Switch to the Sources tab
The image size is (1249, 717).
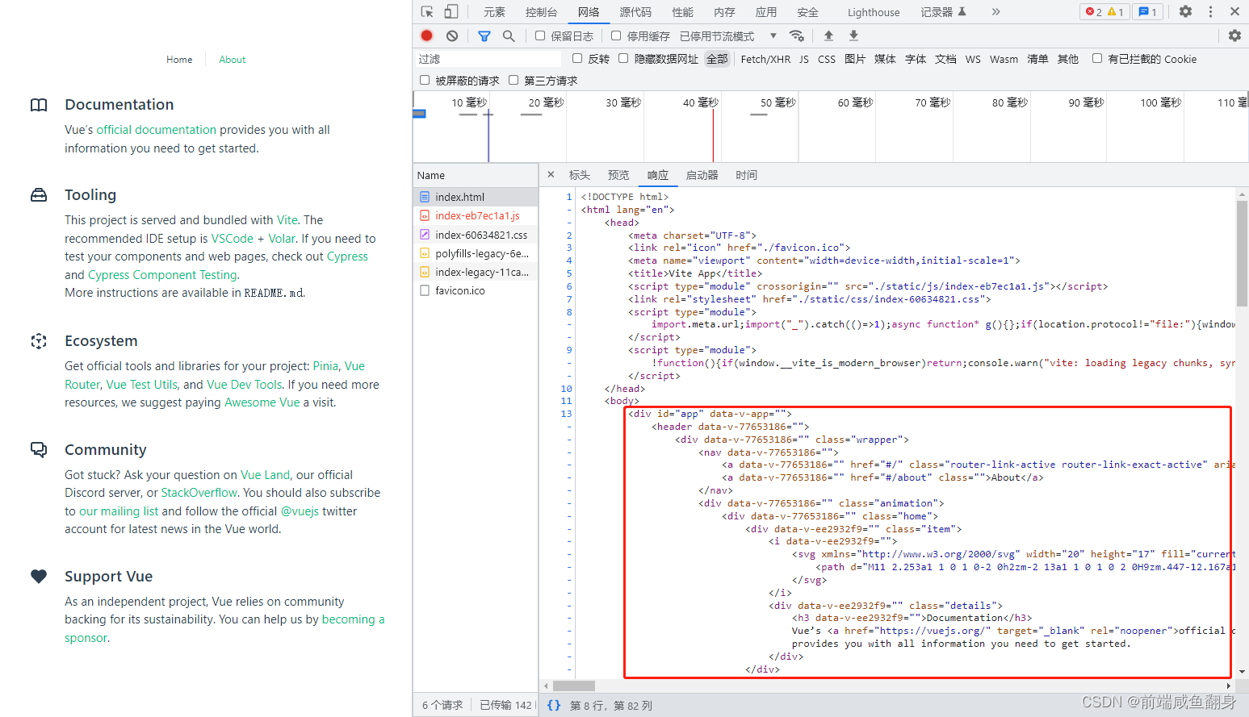(x=635, y=12)
